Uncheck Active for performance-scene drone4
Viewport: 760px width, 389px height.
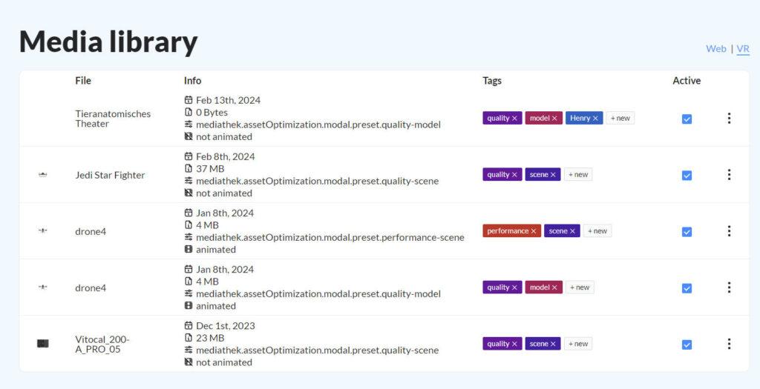click(687, 232)
